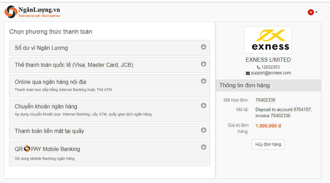Expand arrow icon for Thẻ thanh toán quốc tế
This screenshot has height=183, width=330.
pos(204,64)
